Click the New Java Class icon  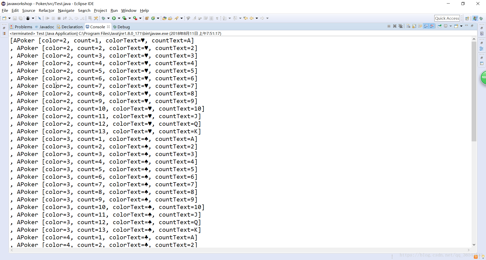point(153,18)
